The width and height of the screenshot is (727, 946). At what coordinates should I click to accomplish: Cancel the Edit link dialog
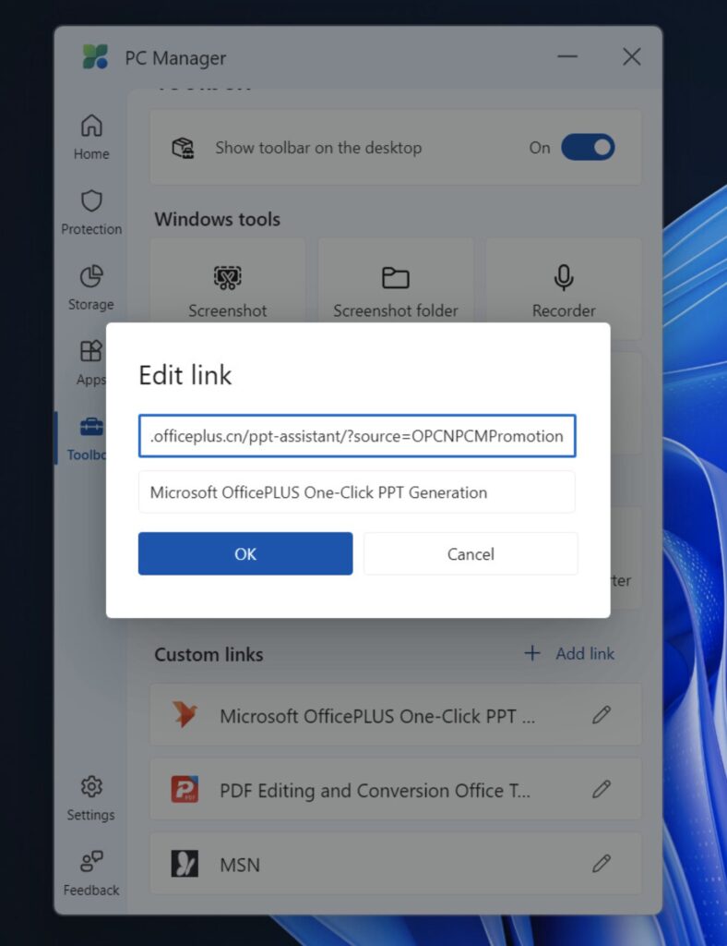(x=471, y=553)
